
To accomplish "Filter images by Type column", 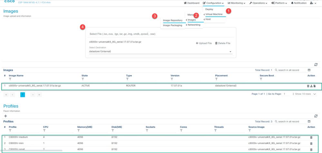I will click(127, 79).
